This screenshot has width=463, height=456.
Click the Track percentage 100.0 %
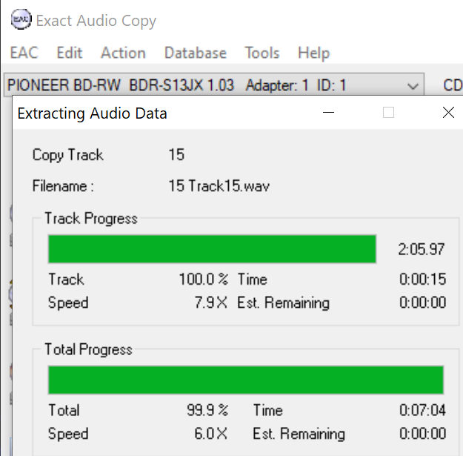[x=204, y=279]
